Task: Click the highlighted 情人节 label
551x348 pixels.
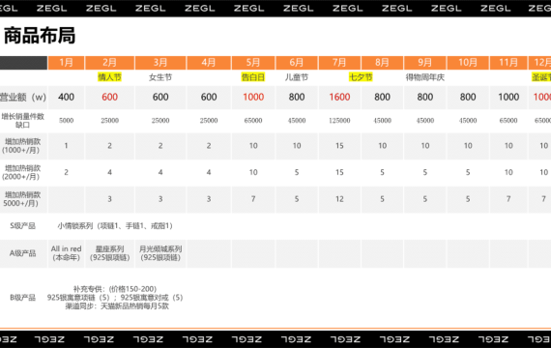Action: click(x=109, y=77)
